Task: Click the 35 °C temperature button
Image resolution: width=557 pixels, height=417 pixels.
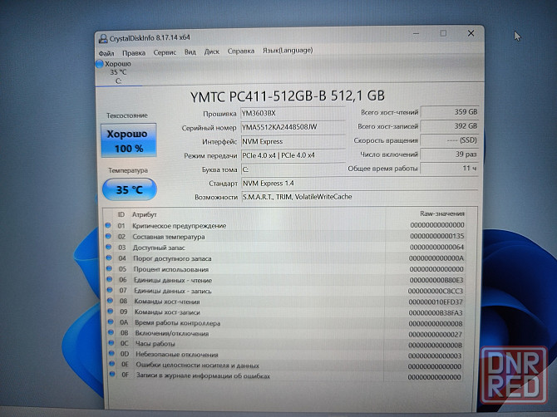Action: point(128,189)
